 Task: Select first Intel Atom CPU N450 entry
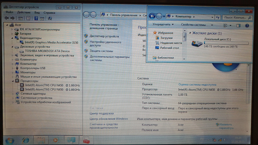coord(52,85)
